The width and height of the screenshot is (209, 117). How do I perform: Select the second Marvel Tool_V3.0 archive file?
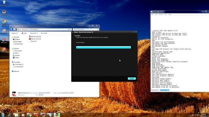(x=35, y=39)
